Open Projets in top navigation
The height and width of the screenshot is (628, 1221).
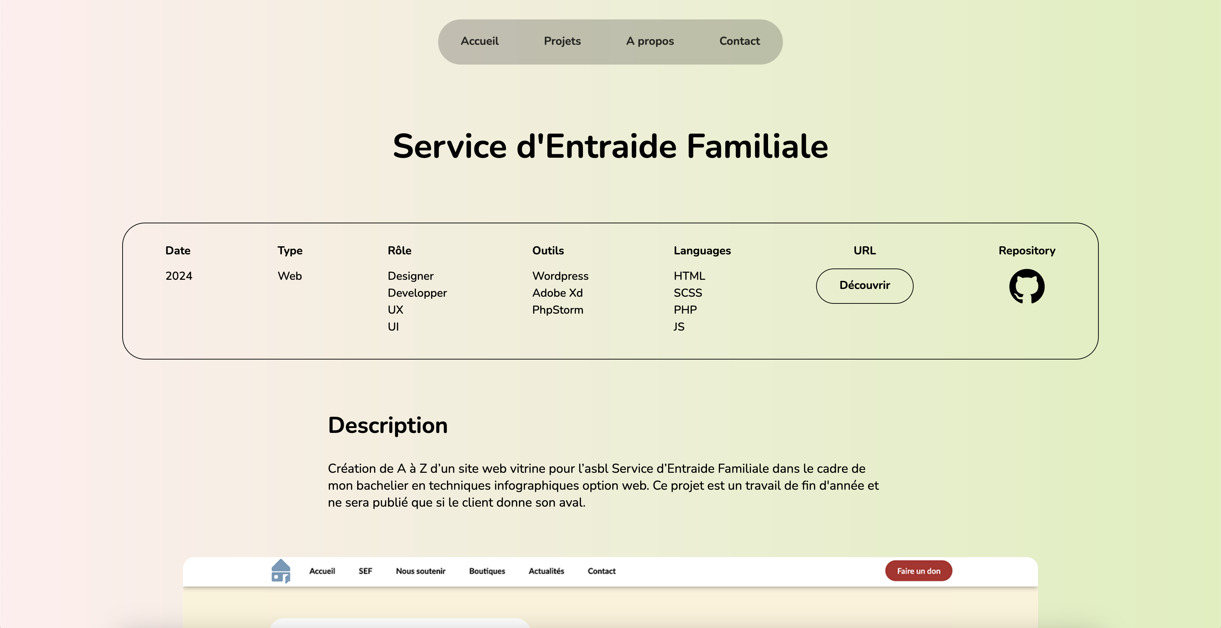pos(562,41)
